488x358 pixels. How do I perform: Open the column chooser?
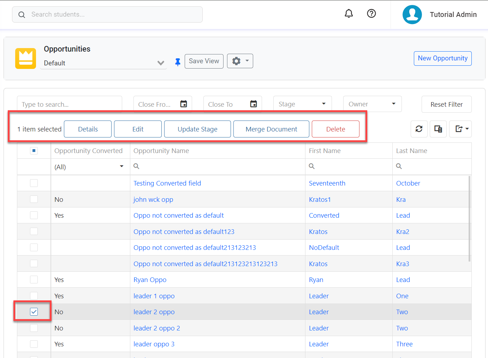(438, 129)
